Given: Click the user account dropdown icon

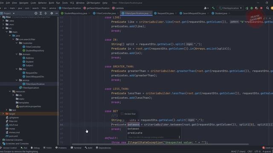Looking at the screenshot, I should coord(206,8).
